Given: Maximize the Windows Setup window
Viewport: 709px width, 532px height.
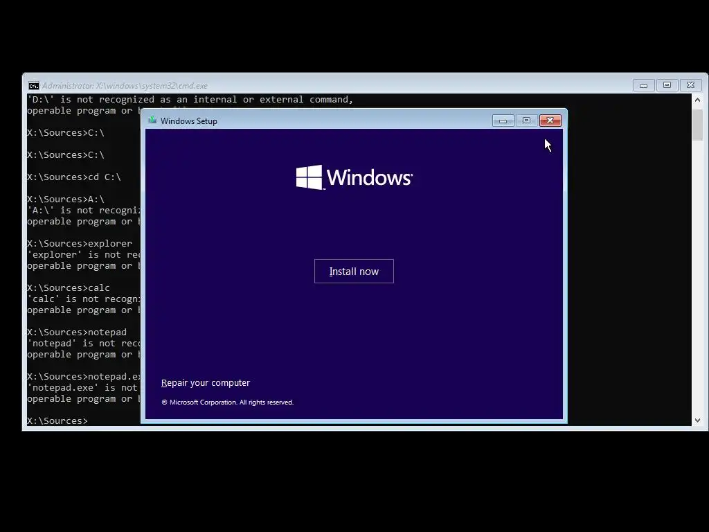Looking at the screenshot, I should (526, 121).
